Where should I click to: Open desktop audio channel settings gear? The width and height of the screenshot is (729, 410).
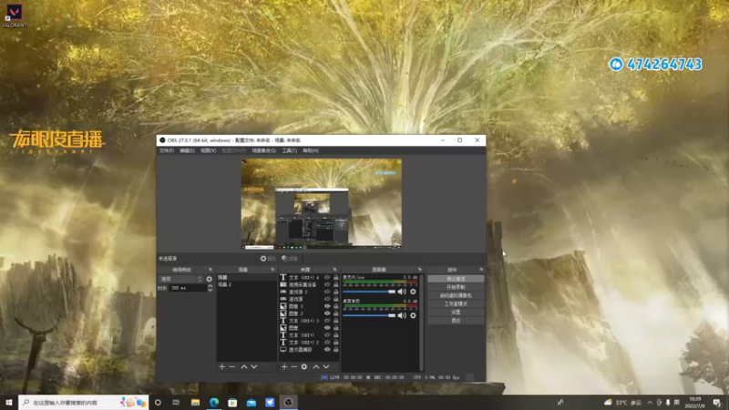click(x=413, y=315)
